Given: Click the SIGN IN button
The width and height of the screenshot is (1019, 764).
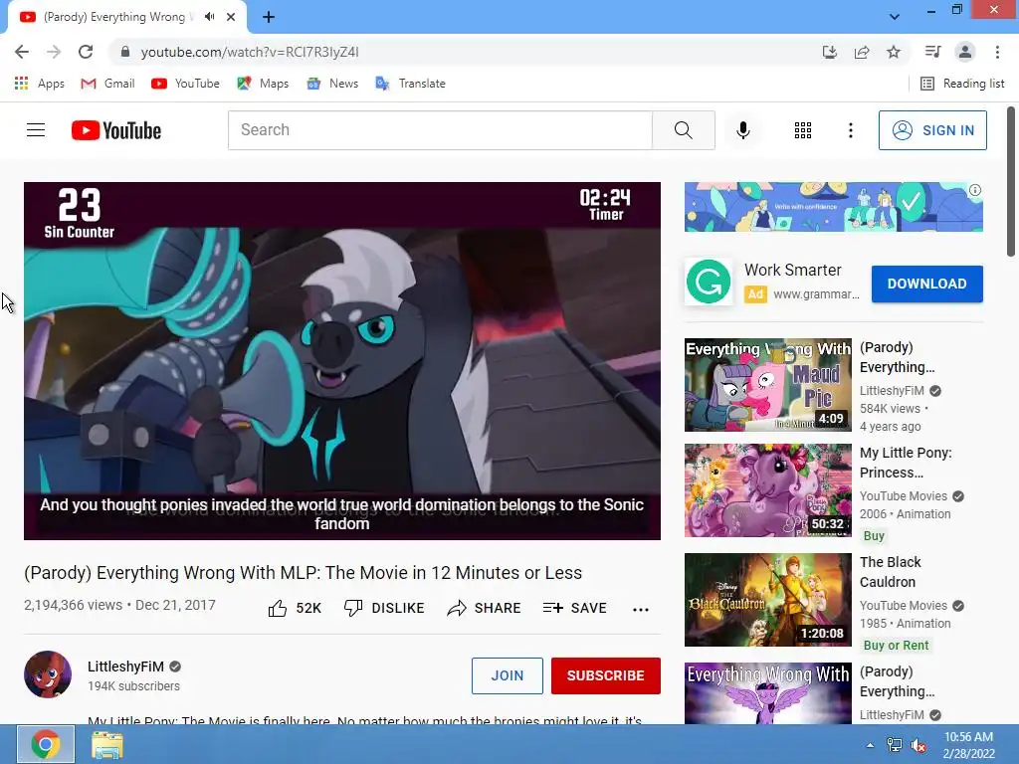Looking at the screenshot, I should [932, 130].
